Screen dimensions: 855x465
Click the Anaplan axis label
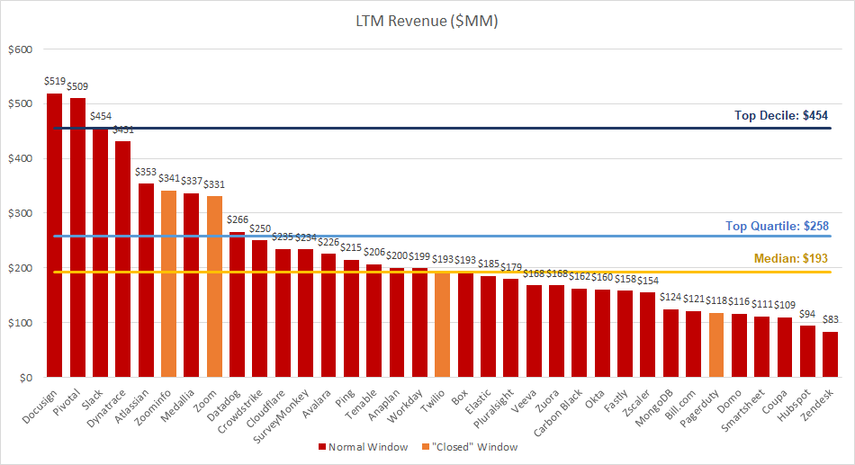(384, 405)
